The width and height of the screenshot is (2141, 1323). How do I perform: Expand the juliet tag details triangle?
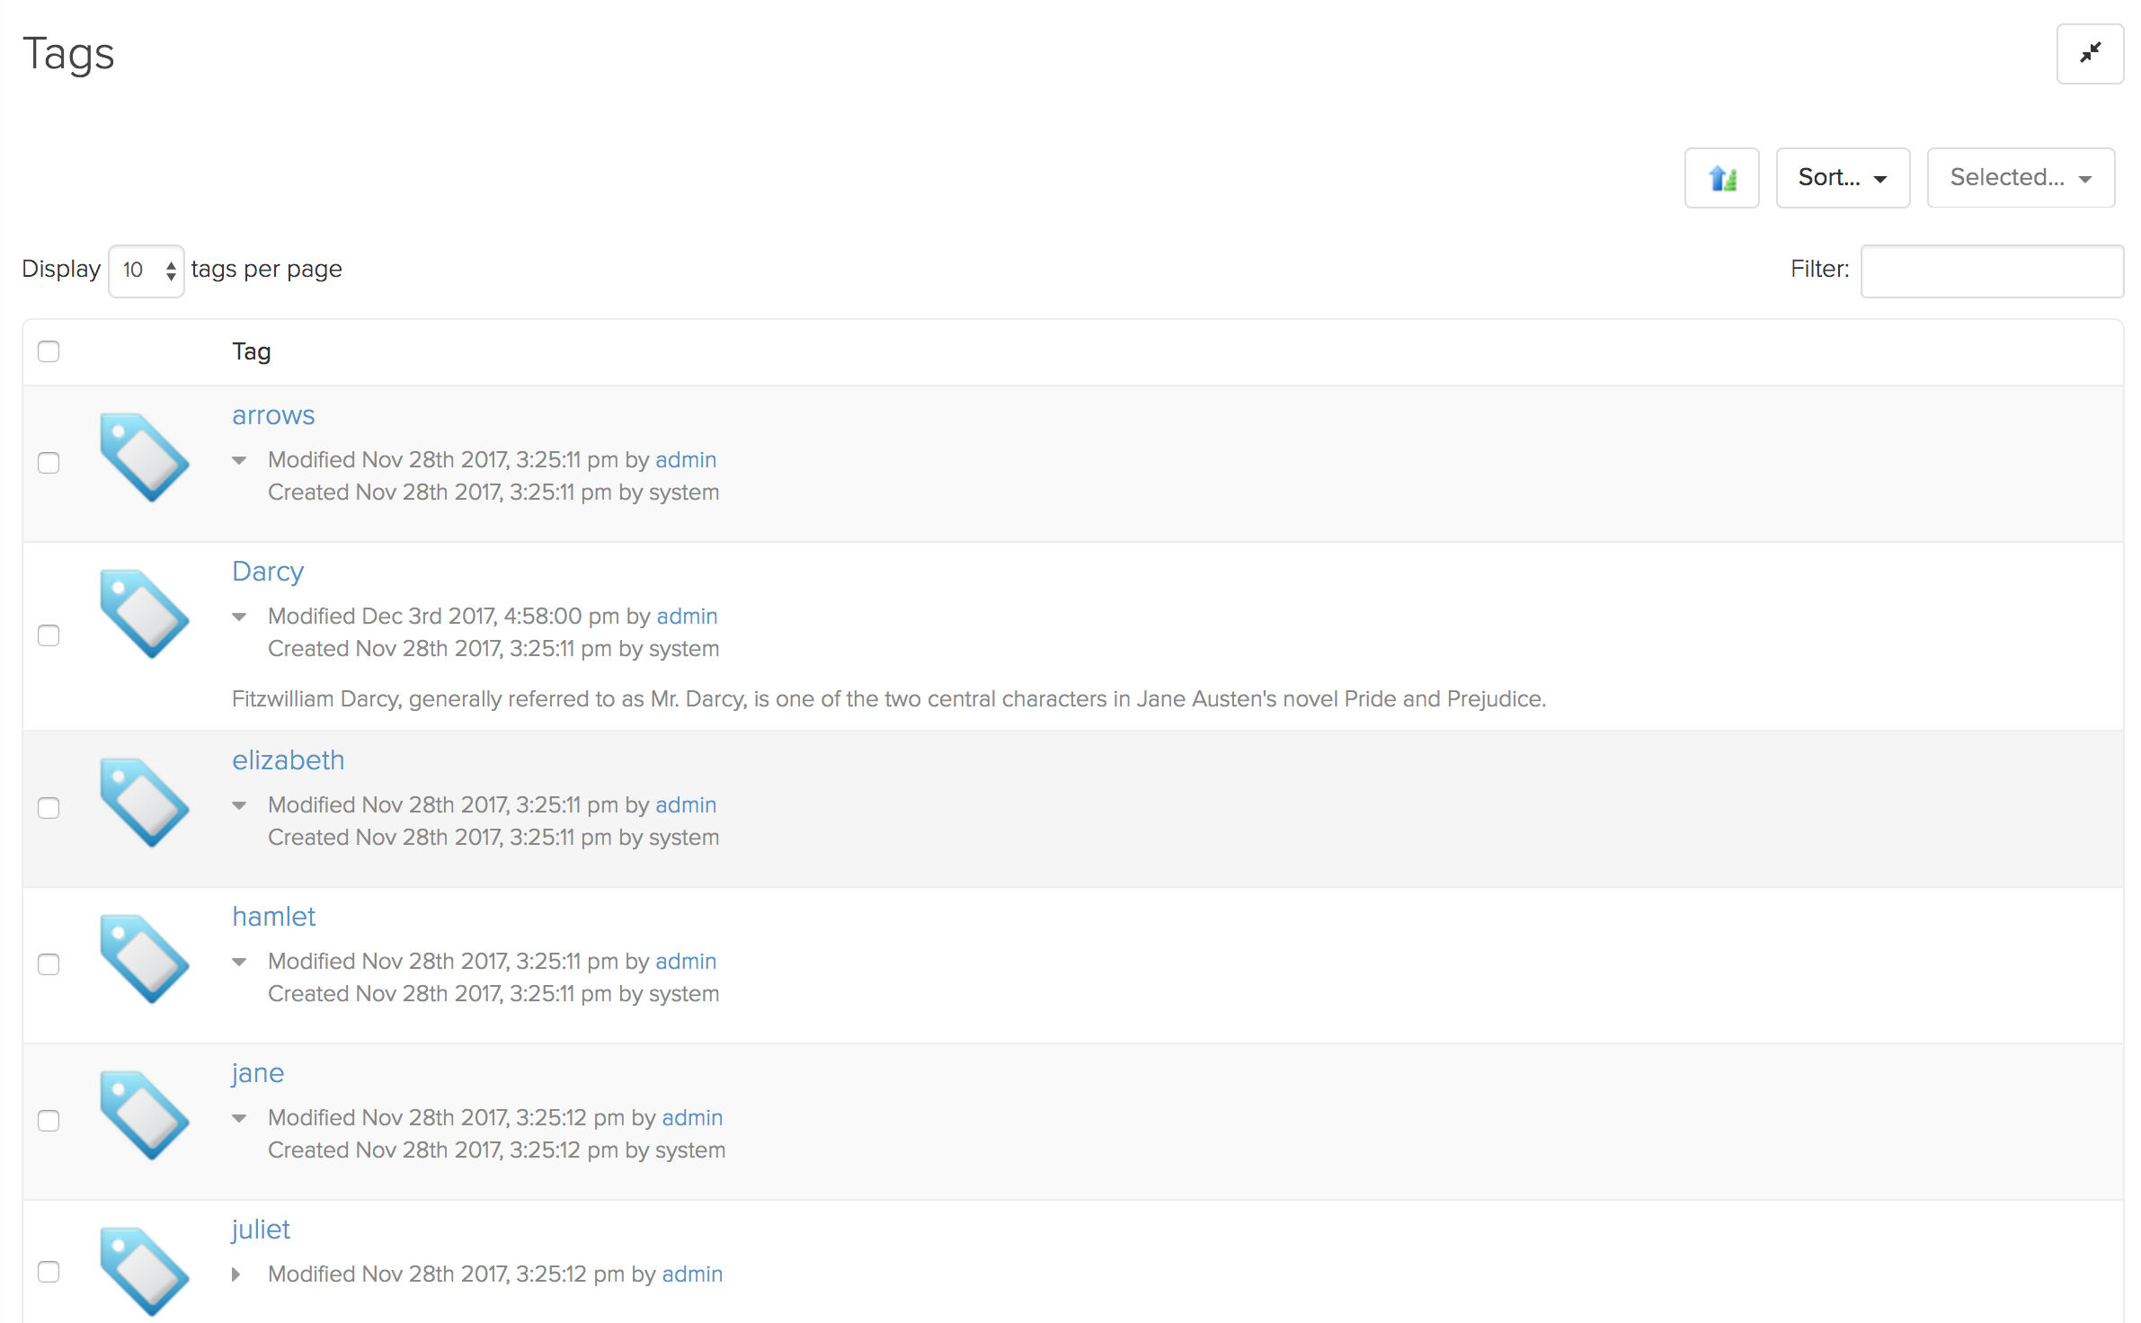[236, 1274]
